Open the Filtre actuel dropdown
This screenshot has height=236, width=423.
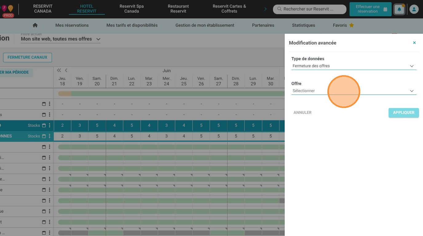(x=61, y=39)
